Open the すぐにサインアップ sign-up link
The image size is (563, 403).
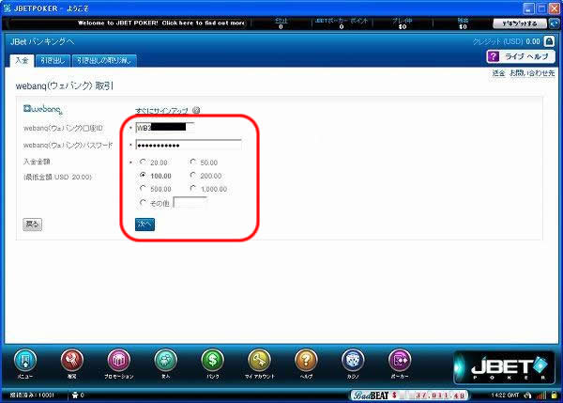pos(161,111)
